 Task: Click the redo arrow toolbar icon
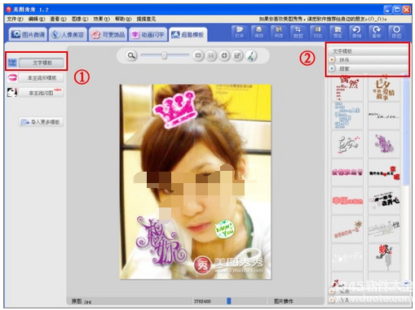coord(377,32)
